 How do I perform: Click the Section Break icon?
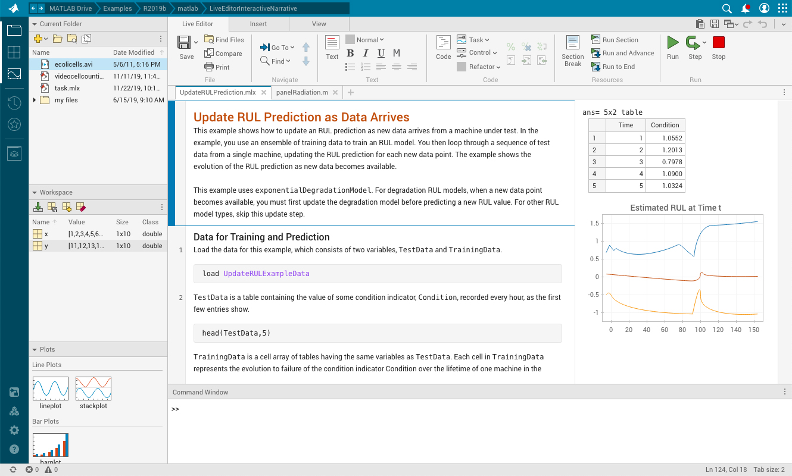(572, 43)
